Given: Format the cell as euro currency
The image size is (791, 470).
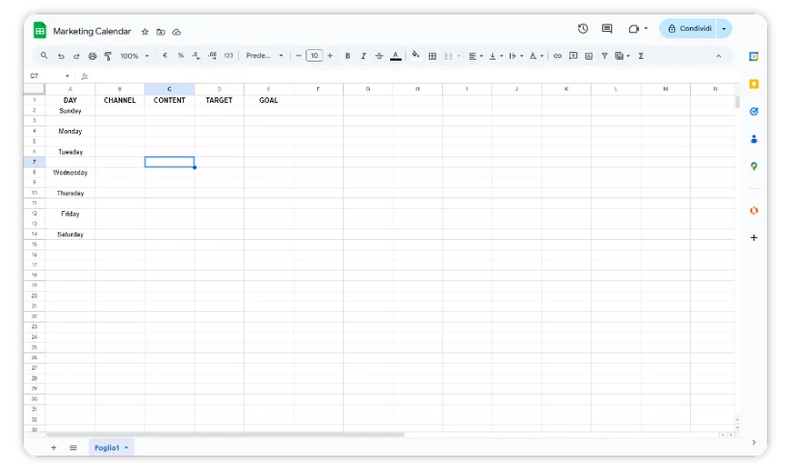Looking at the screenshot, I should pos(165,56).
